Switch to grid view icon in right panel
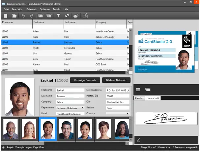The height and width of the screenshot is (152, 200). click(138, 90)
